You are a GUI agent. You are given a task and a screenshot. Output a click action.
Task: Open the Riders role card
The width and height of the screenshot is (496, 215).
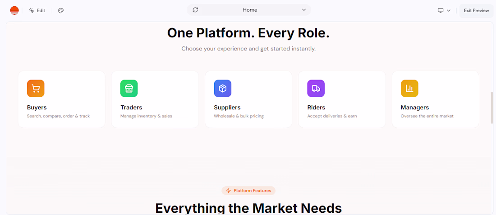pos(342,99)
